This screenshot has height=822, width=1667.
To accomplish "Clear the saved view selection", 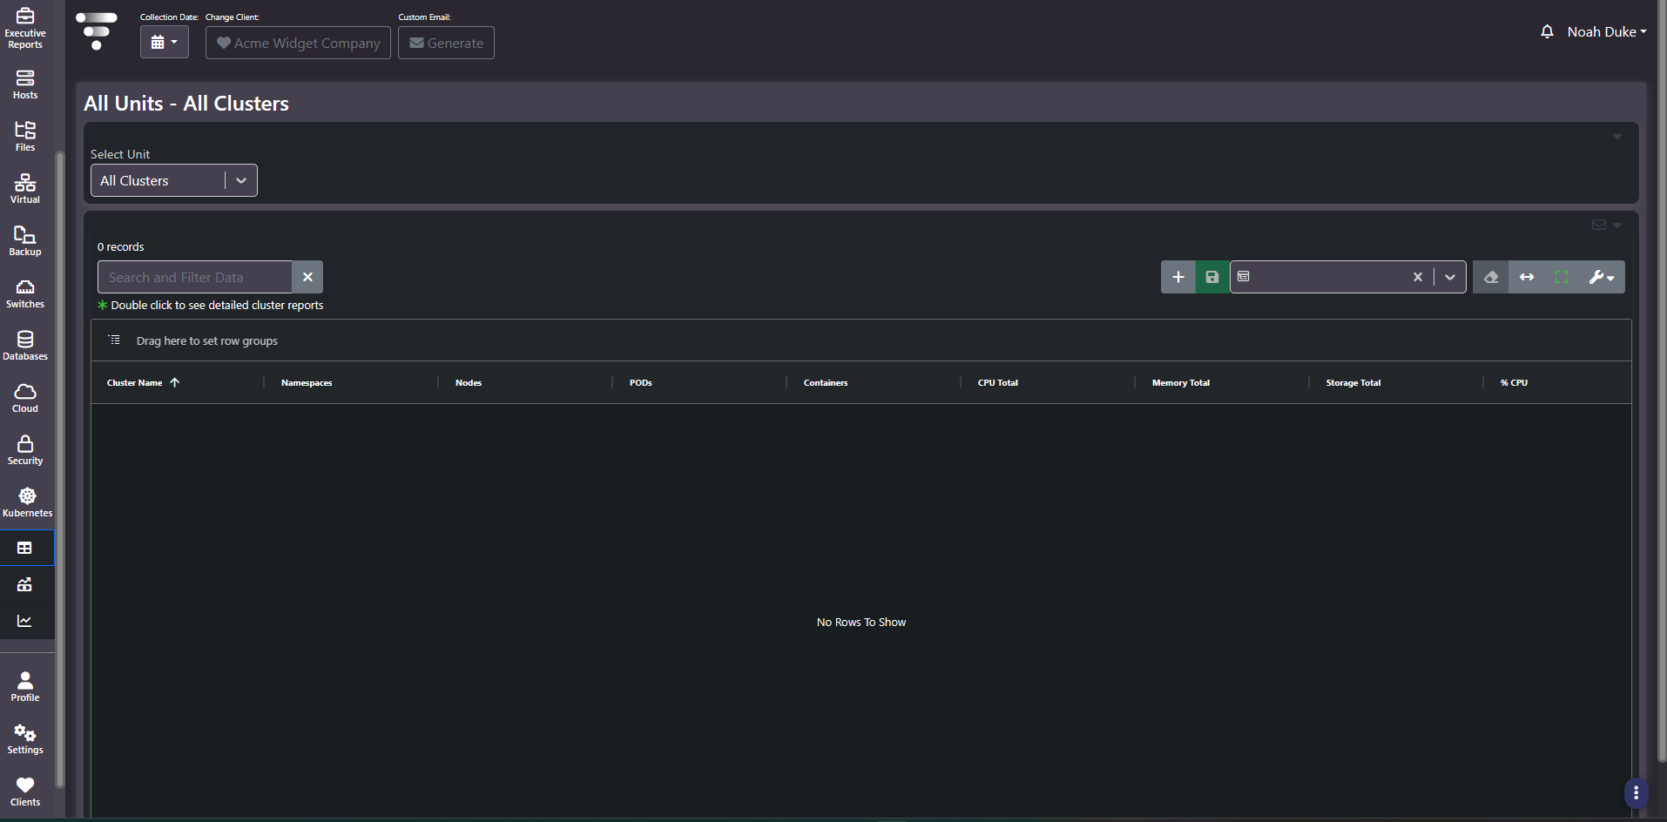I will 1418,277.
